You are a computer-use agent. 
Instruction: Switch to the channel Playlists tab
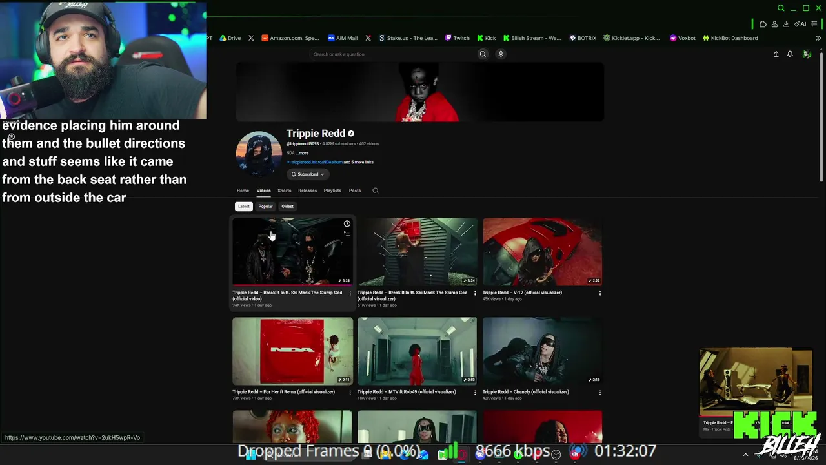tap(332, 191)
